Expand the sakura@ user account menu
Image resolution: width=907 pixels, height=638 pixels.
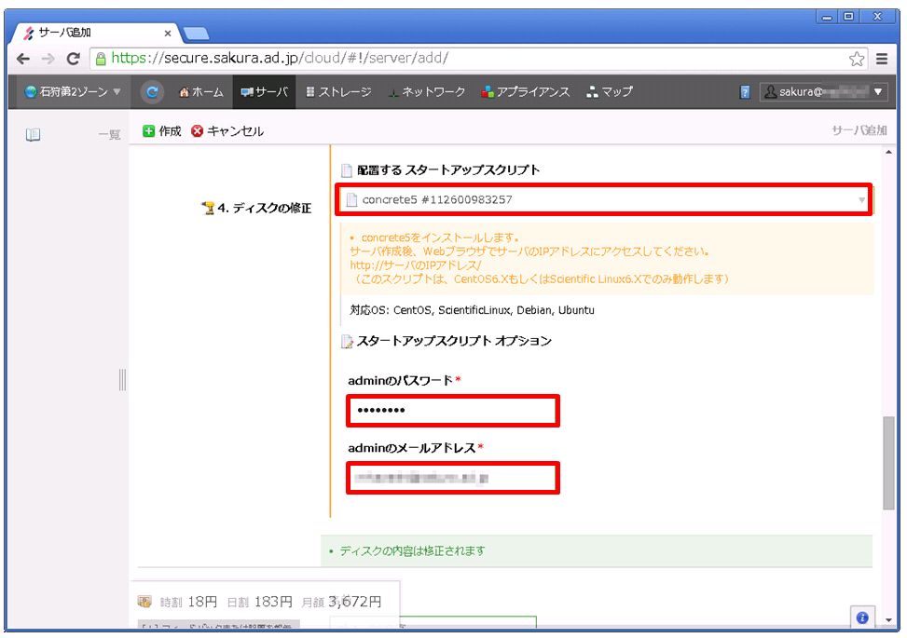click(822, 92)
